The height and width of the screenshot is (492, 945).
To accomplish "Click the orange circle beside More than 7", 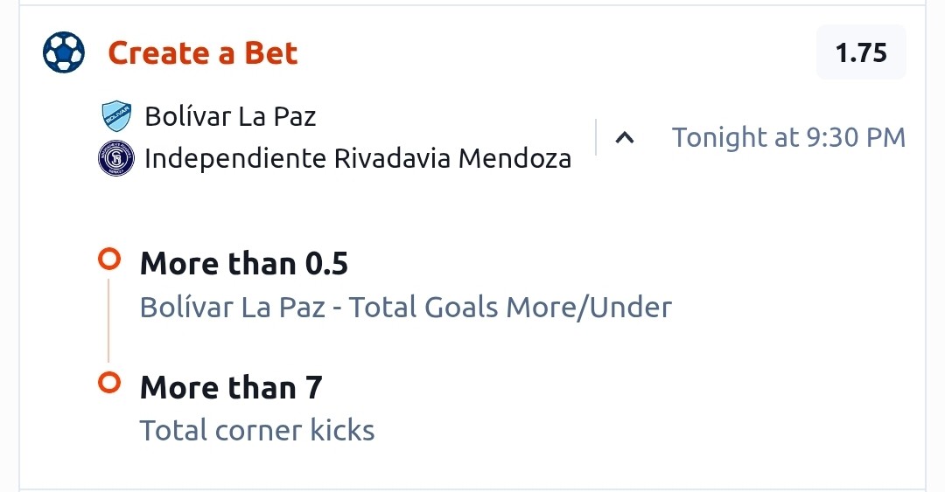I will click(109, 383).
